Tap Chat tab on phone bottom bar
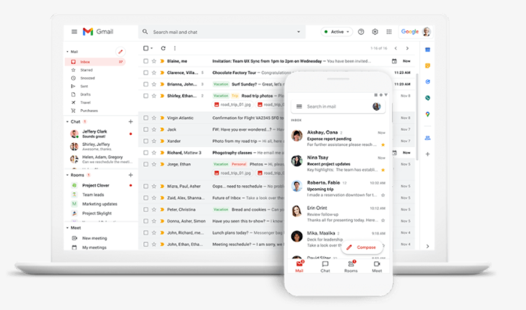The width and height of the screenshot is (526, 310). tap(325, 267)
